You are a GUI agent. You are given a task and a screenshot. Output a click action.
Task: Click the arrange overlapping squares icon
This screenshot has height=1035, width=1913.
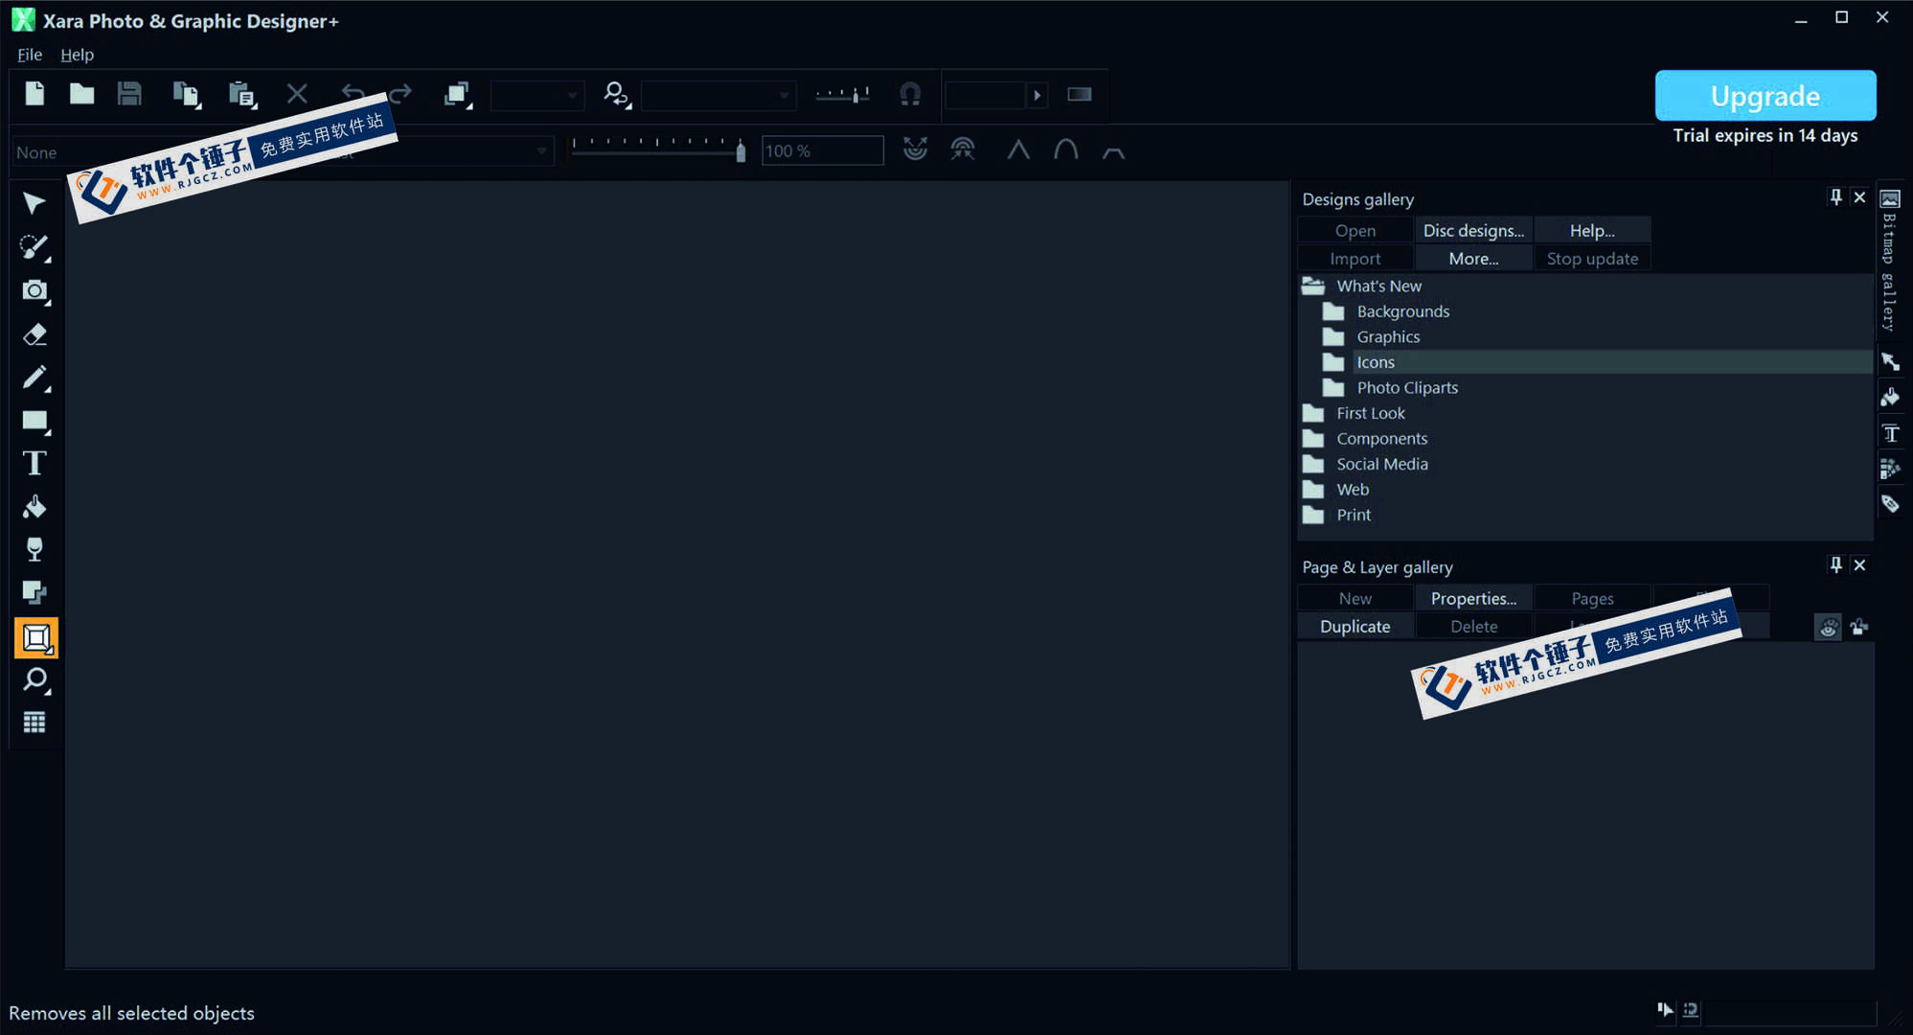(458, 95)
